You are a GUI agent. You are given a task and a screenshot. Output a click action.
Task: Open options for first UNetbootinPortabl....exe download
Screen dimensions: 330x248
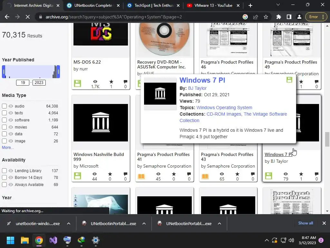click(144, 223)
